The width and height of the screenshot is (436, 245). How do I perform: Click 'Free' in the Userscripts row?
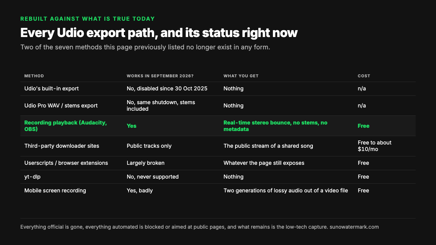(363, 163)
